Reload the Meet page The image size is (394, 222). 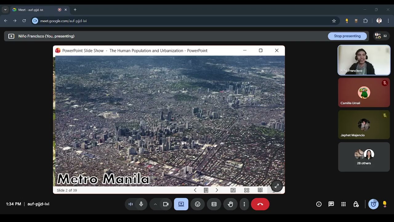(x=24, y=21)
